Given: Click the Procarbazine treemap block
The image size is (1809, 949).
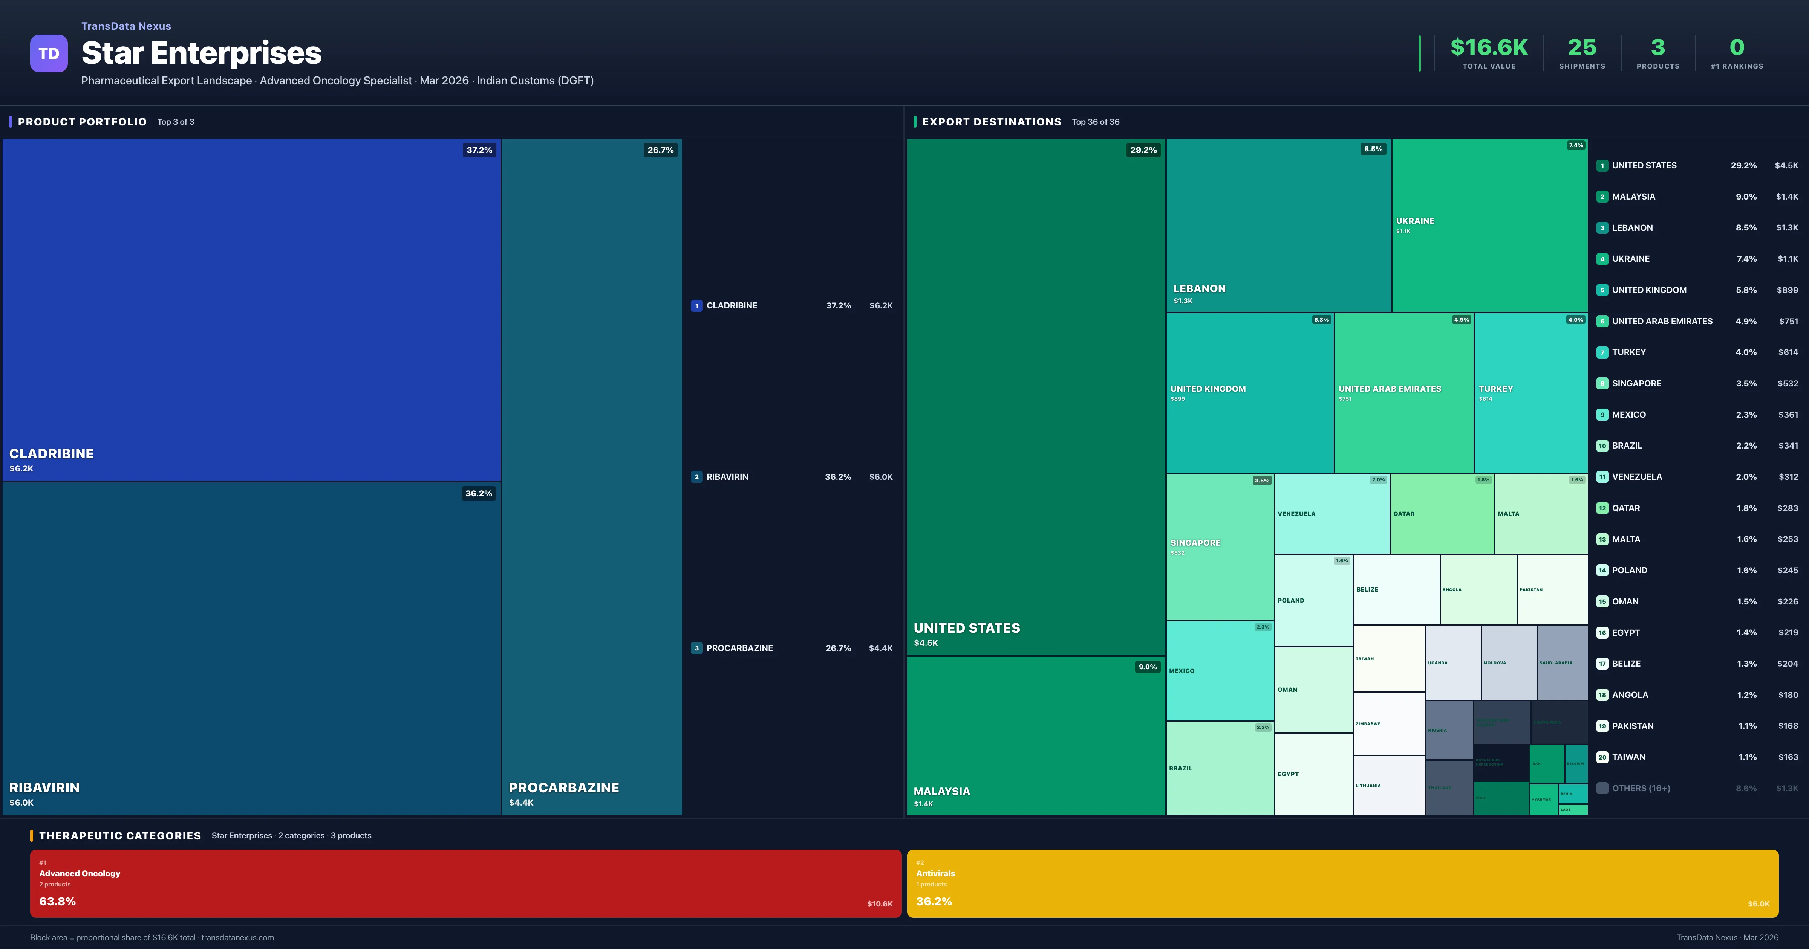Looking at the screenshot, I should coord(591,477).
